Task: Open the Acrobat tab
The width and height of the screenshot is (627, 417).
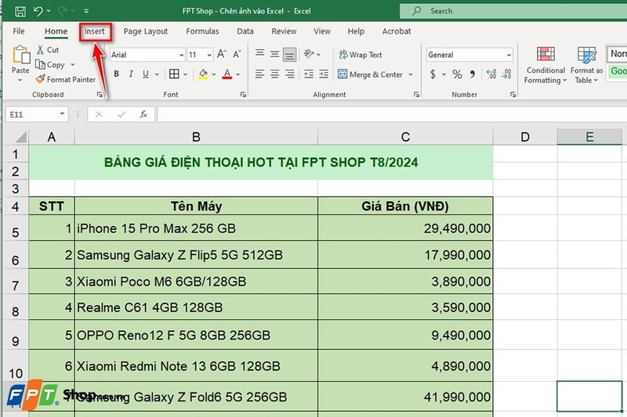Action: click(x=397, y=31)
